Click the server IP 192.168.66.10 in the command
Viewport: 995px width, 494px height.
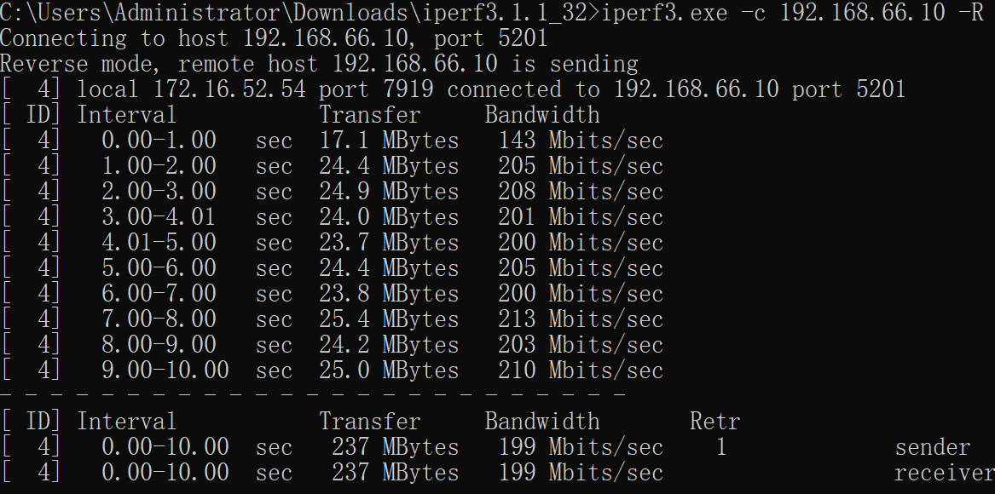pyautogui.click(x=862, y=12)
